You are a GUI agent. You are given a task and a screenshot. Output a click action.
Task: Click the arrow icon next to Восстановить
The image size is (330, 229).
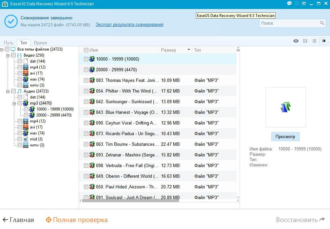coord(322,220)
